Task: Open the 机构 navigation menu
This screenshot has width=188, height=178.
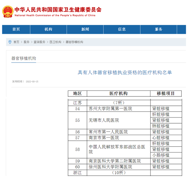Action: pos(48,29)
